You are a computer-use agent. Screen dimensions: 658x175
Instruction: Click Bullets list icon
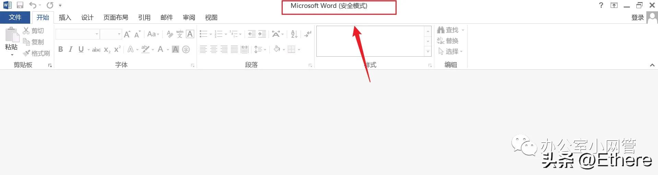coord(203,34)
